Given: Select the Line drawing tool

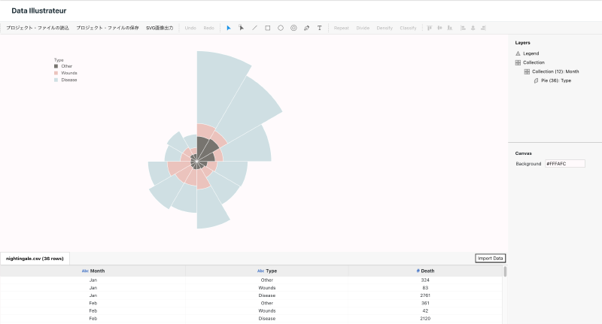Looking at the screenshot, I should (x=254, y=28).
